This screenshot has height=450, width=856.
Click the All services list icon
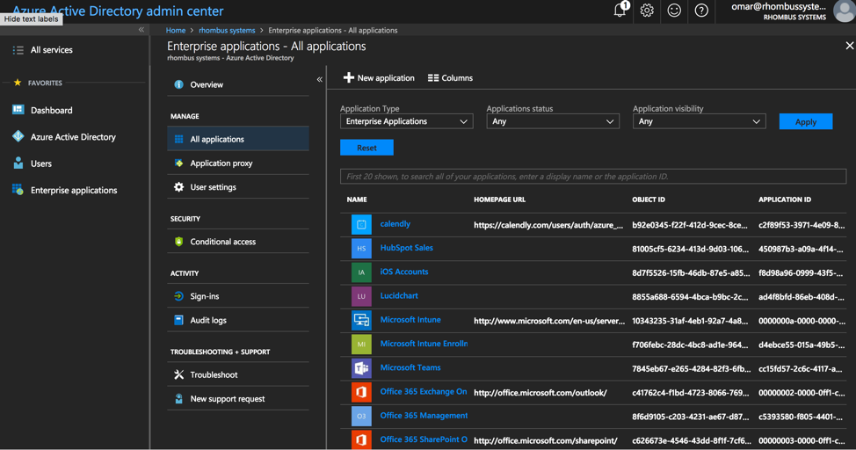[18, 50]
